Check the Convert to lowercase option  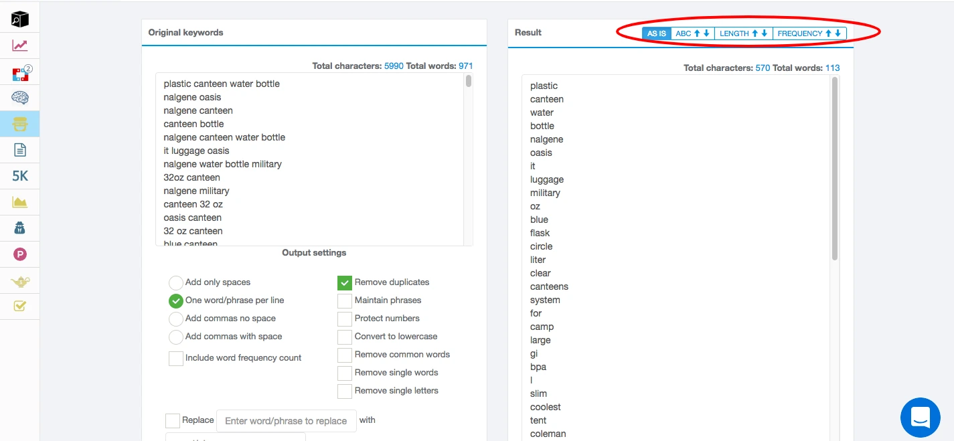point(344,337)
